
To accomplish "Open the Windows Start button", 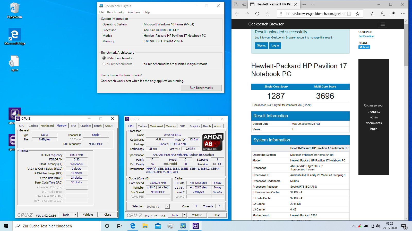I will click(6, 226).
